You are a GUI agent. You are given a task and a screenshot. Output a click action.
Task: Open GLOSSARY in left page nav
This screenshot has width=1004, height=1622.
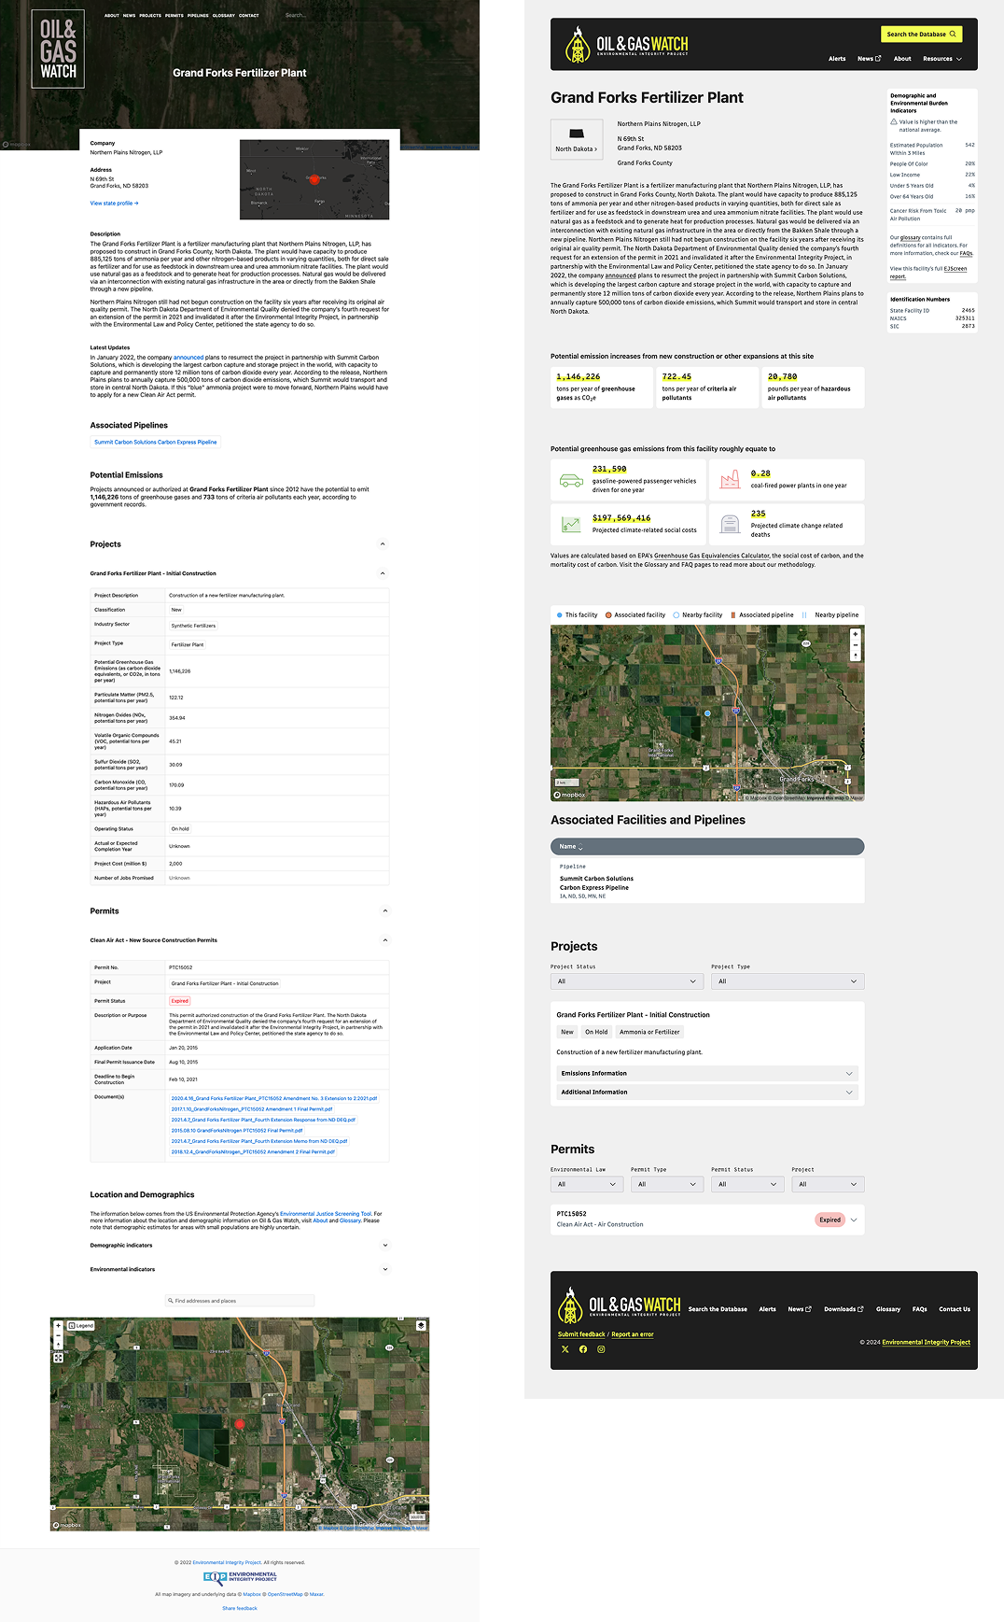tap(224, 16)
